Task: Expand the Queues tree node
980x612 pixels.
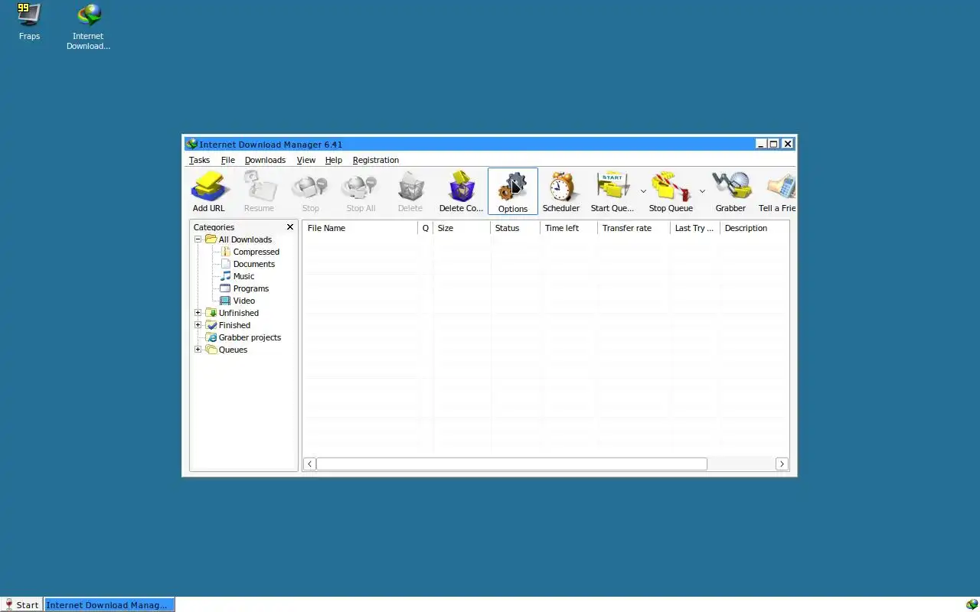Action: tap(198, 350)
